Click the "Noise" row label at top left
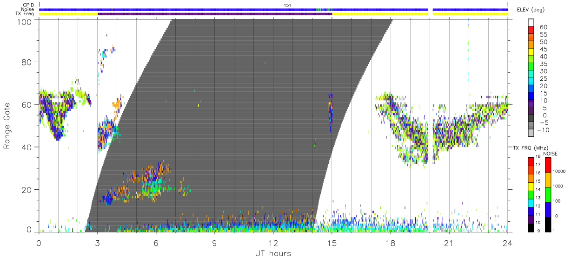This screenshot has height=263, width=571. pos(27,9)
